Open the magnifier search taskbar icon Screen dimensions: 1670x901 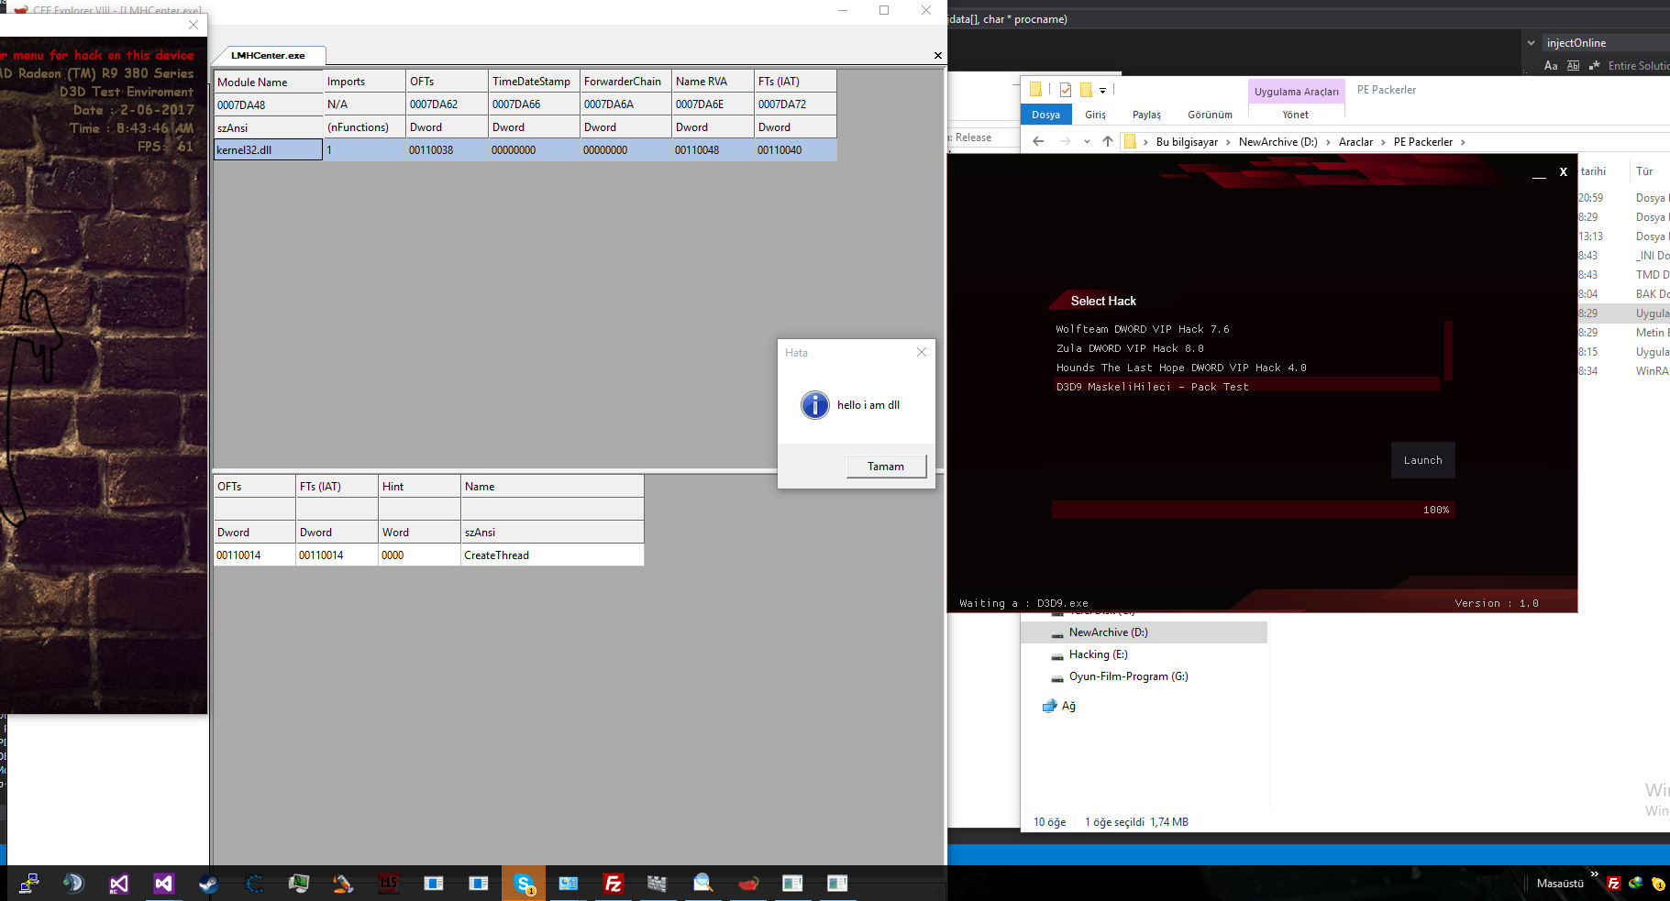point(702,884)
